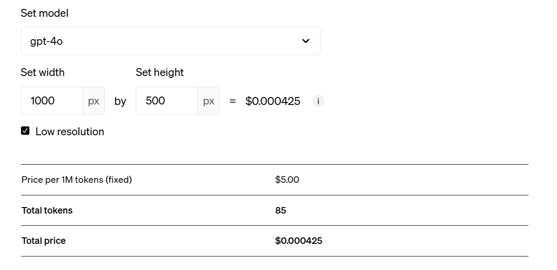Image resolution: width=557 pixels, height=270 pixels.
Task: Click the $5.00 price value
Action: pos(287,180)
